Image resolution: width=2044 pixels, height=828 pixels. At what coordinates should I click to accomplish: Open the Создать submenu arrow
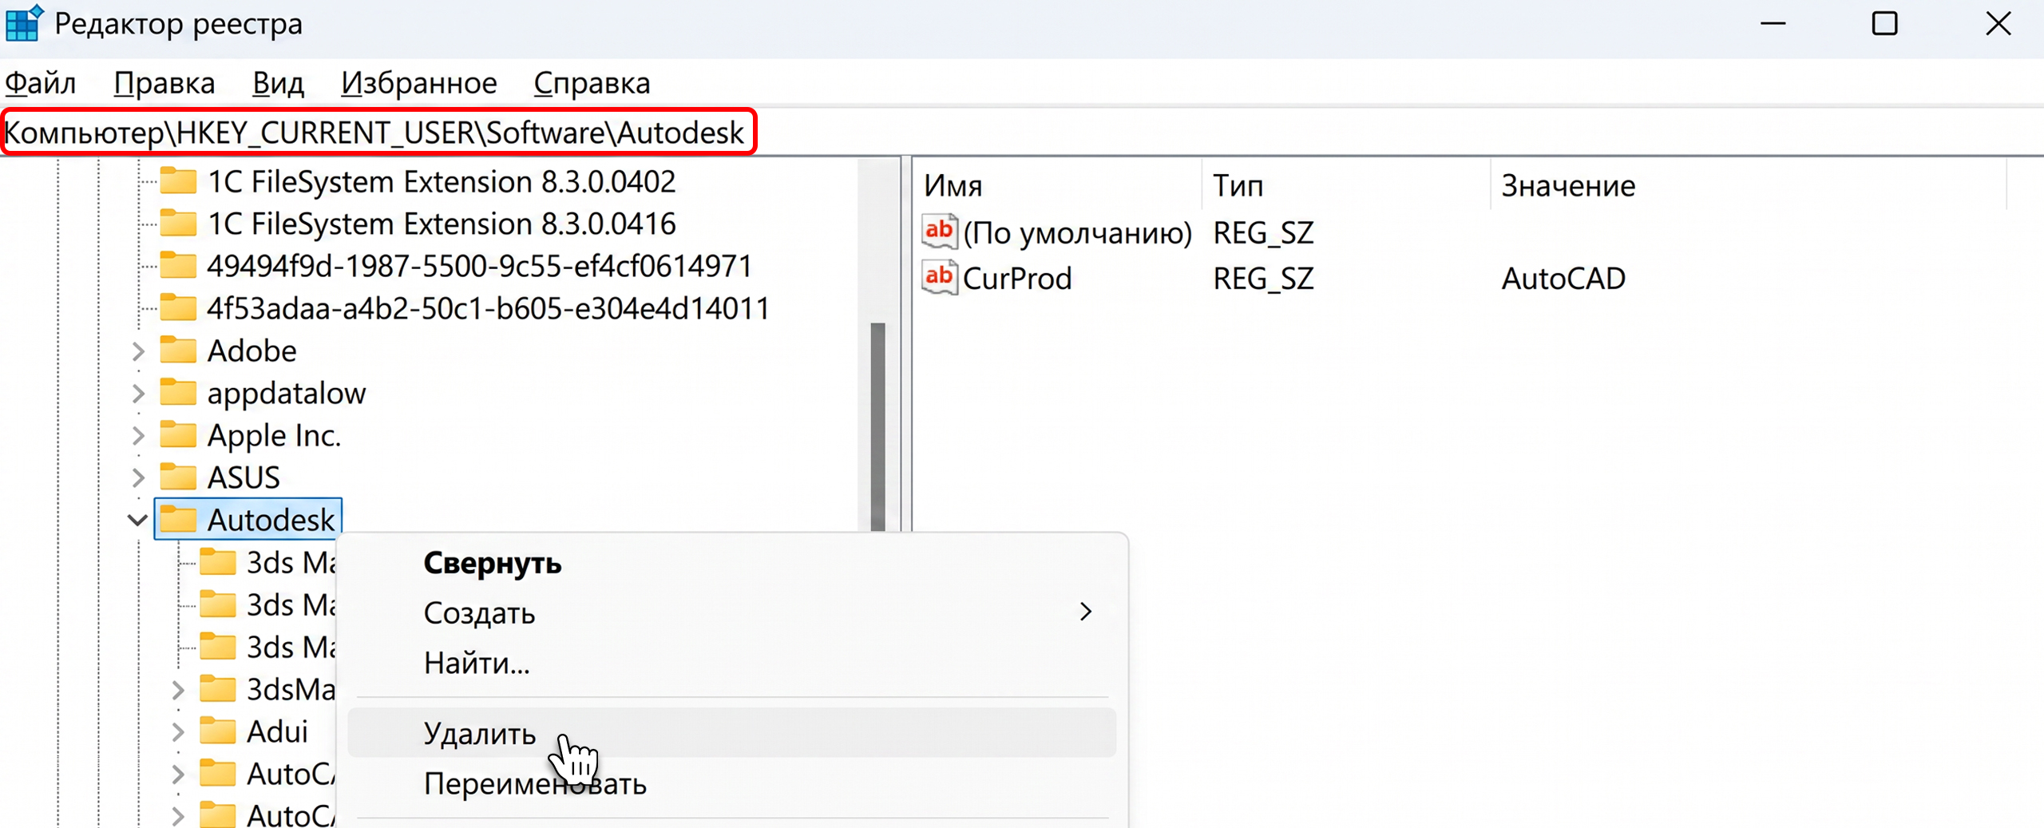click(x=1085, y=612)
